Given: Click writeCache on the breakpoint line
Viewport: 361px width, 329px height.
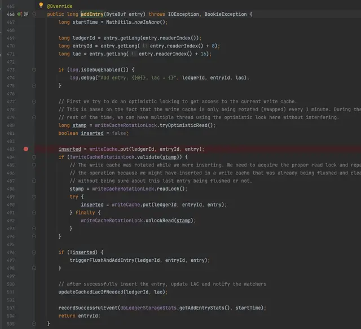Looking at the screenshot, I should click(x=103, y=150).
